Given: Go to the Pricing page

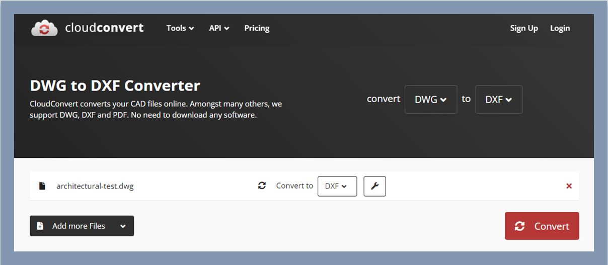Looking at the screenshot, I should 257,28.
